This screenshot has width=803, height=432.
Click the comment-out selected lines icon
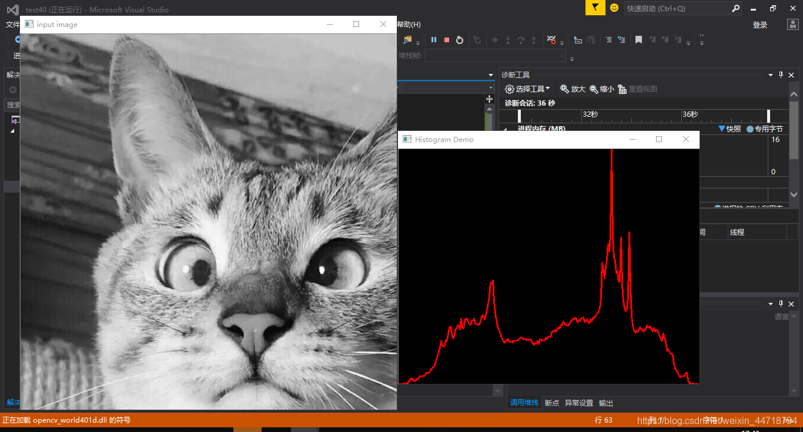pyautogui.click(x=608, y=40)
